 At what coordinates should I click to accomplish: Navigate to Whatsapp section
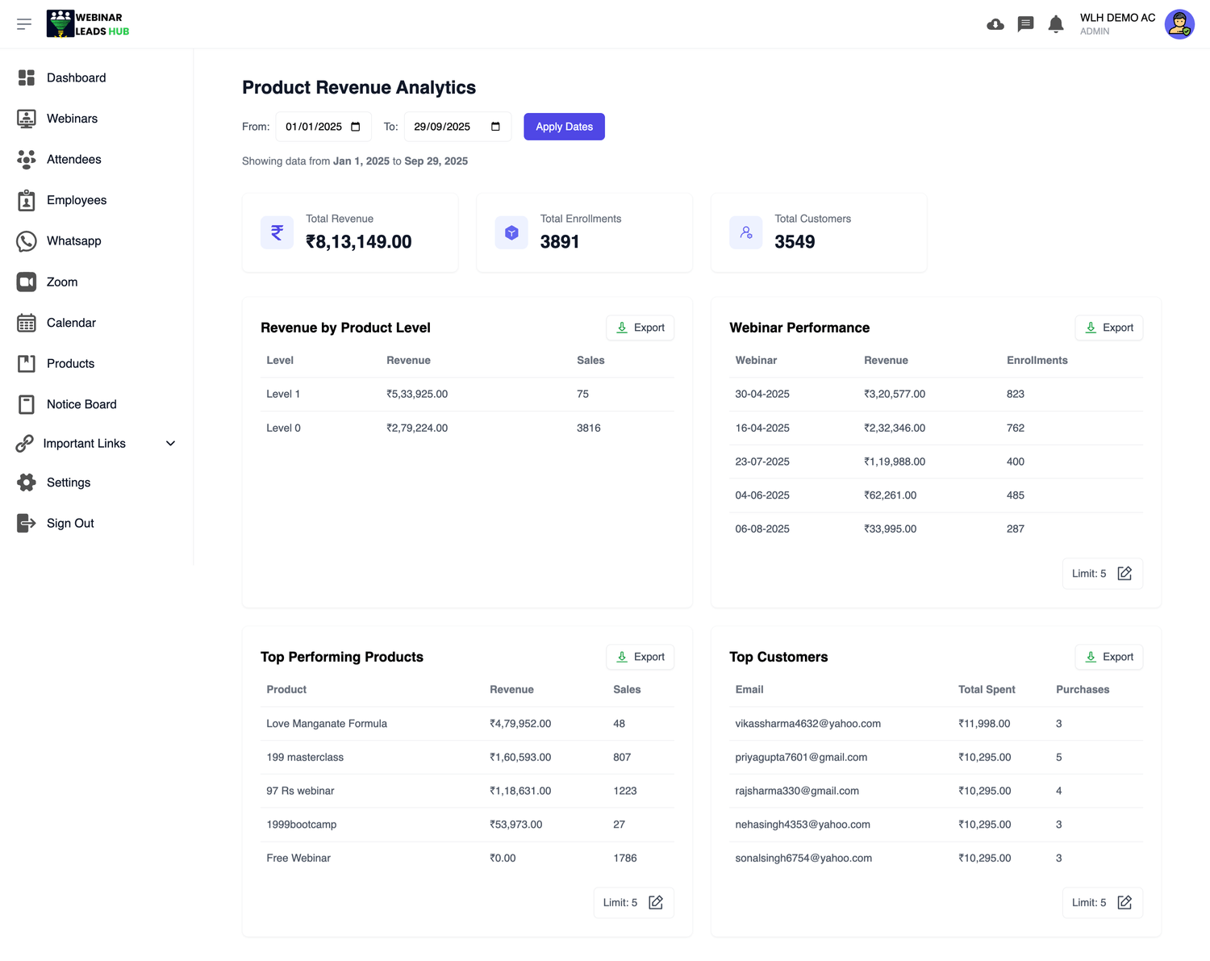click(73, 241)
